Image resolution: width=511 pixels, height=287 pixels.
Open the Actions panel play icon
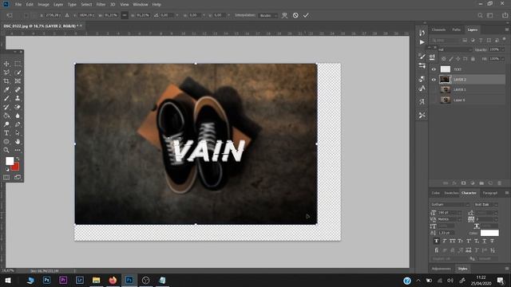tap(422, 42)
